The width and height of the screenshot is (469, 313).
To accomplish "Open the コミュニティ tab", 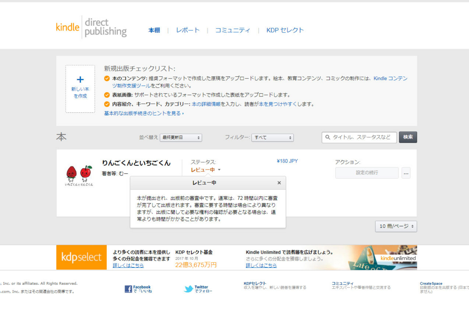I will (x=233, y=30).
